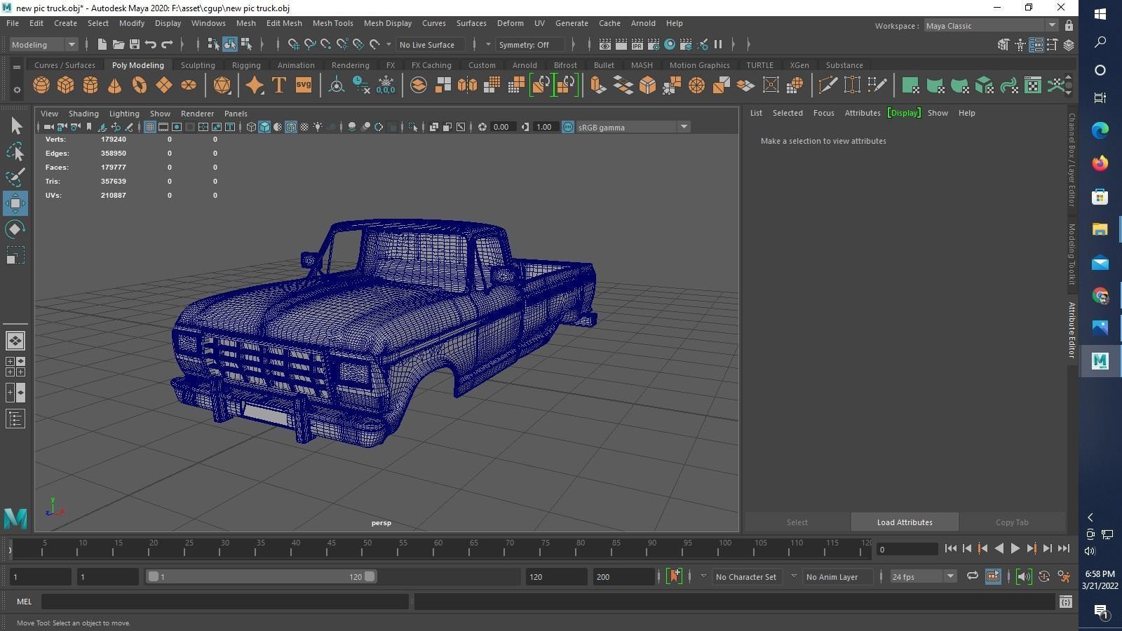Open scene folder icon
The image size is (1122, 631).
pos(118,44)
